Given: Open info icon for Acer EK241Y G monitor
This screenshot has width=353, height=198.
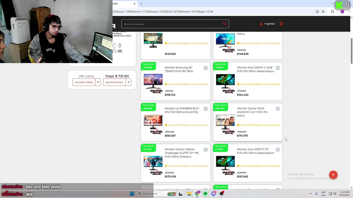Looking at the screenshot, I should click(278, 68).
